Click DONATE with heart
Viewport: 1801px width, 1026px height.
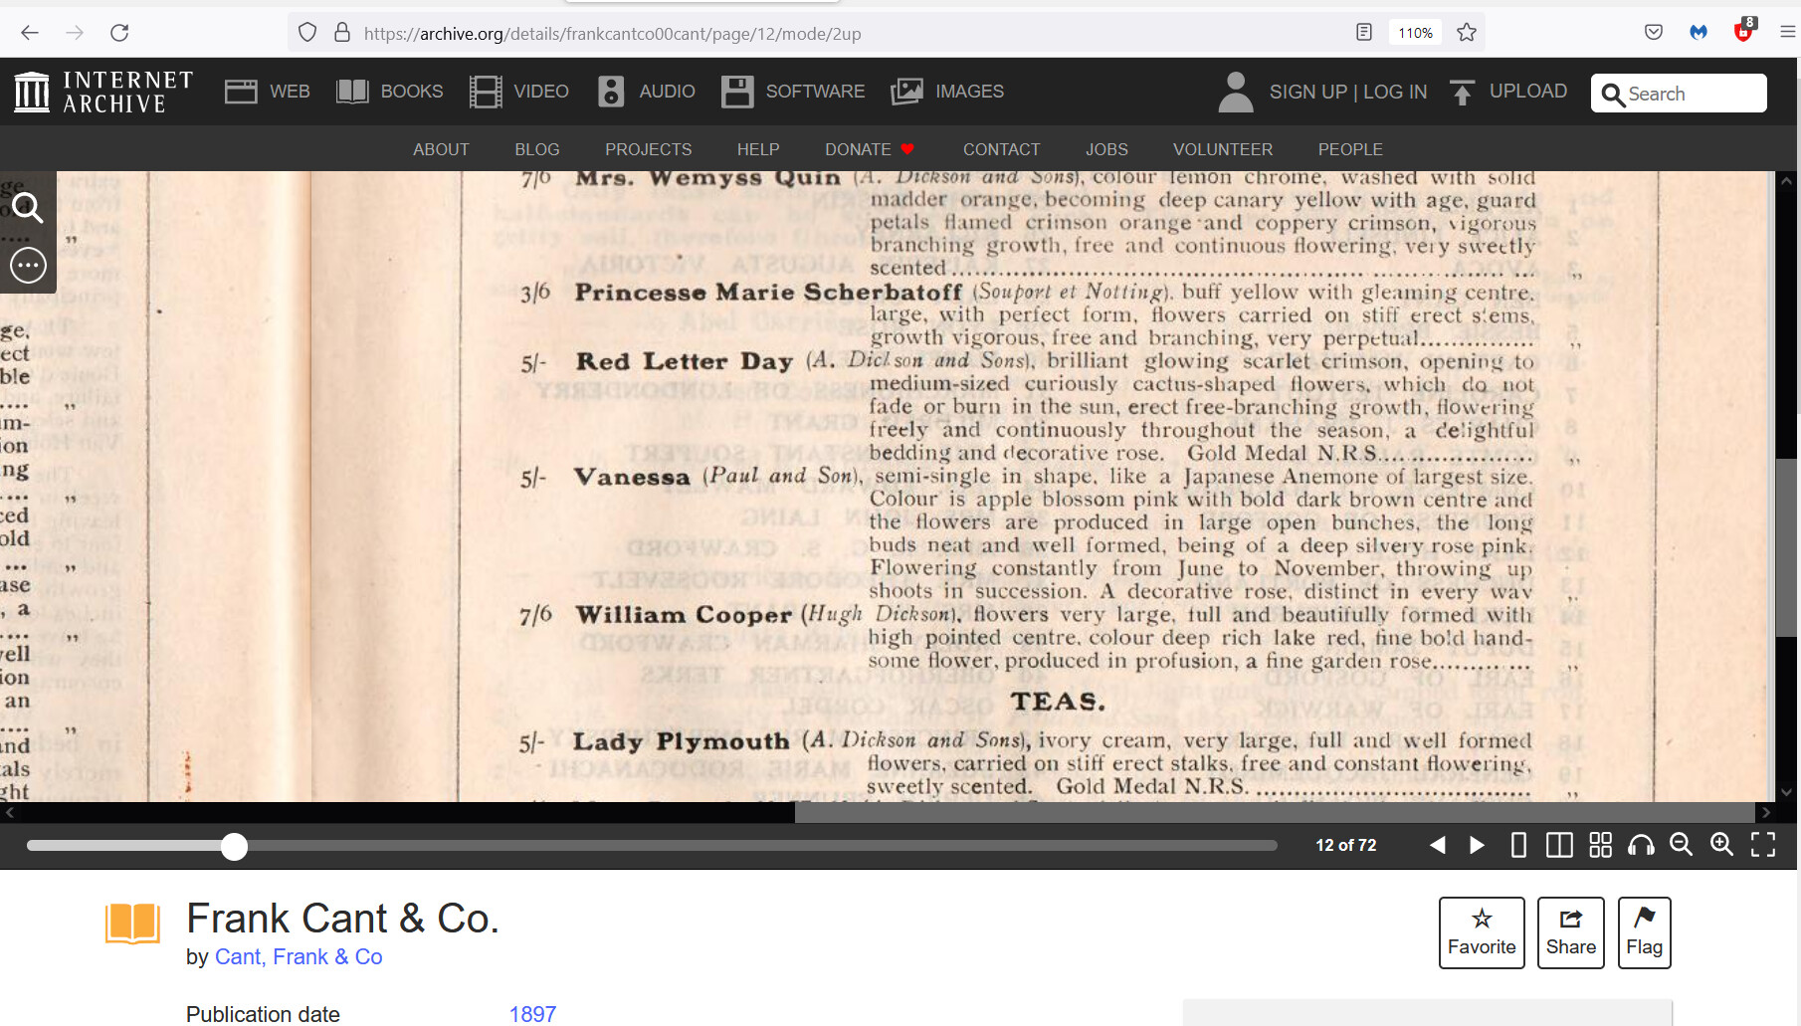pos(869,149)
